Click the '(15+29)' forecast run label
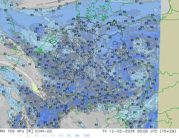Image resolution: width=179 pixels, height=138 pixels. (168, 131)
